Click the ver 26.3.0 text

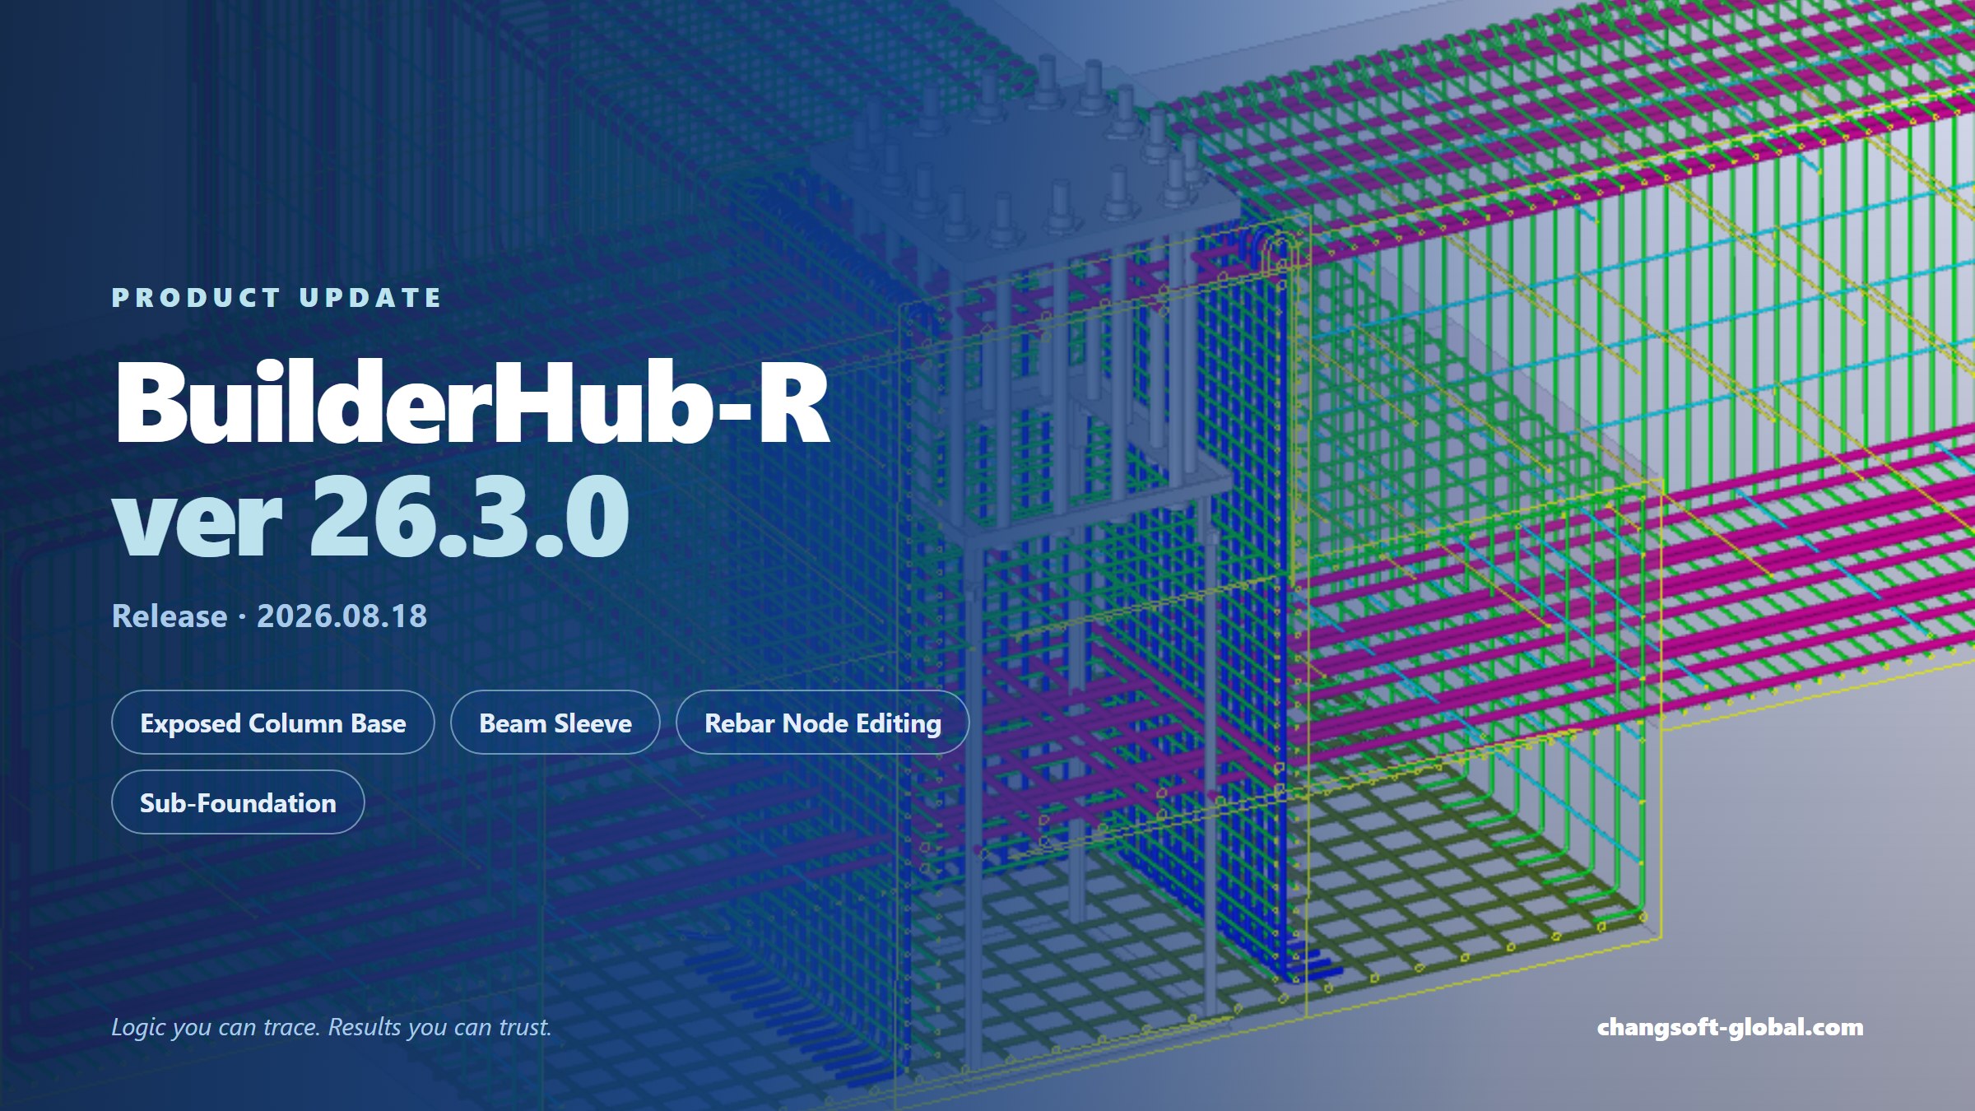tap(371, 515)
